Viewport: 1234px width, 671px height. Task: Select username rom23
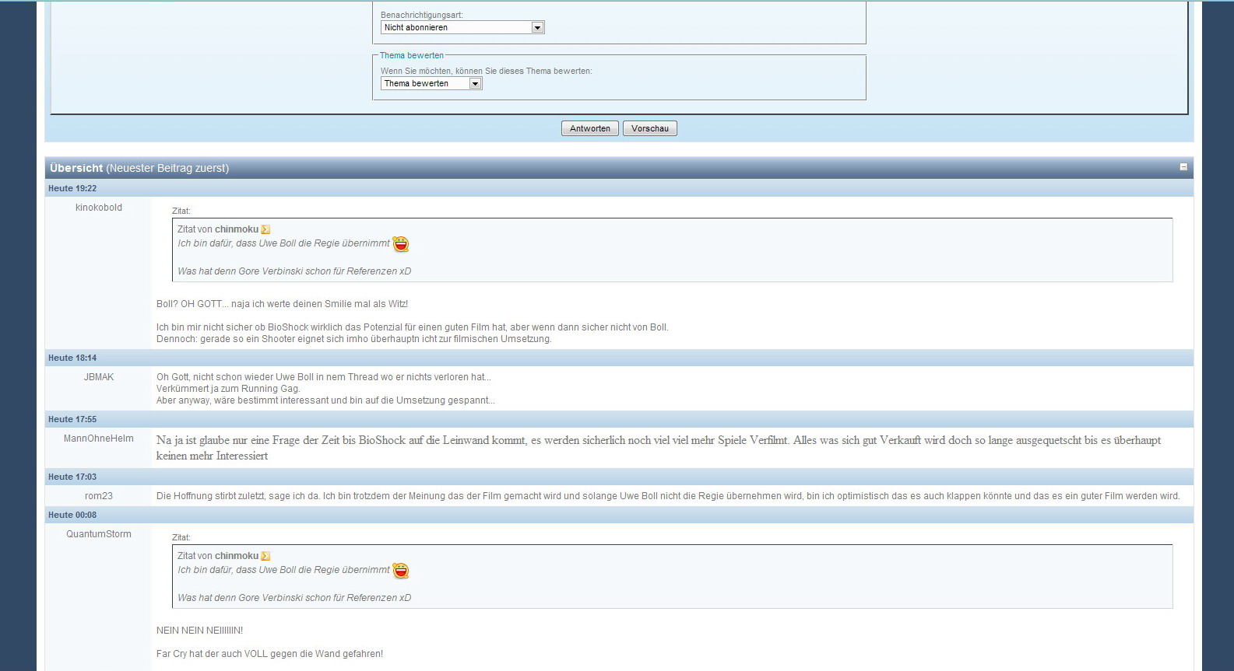click(99, 496)
